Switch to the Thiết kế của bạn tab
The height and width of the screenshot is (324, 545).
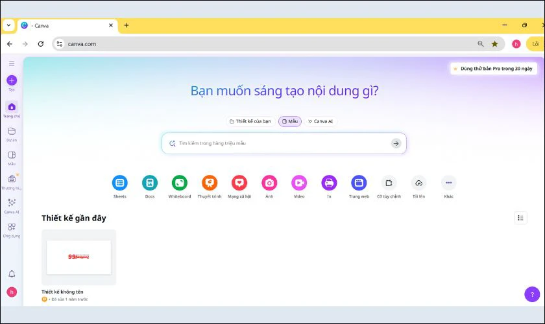[250, 121]
